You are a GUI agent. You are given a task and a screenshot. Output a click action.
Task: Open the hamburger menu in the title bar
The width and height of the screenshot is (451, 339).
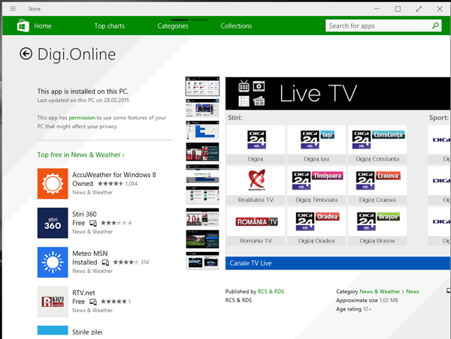pyautogui.click(x=13, y=8)
